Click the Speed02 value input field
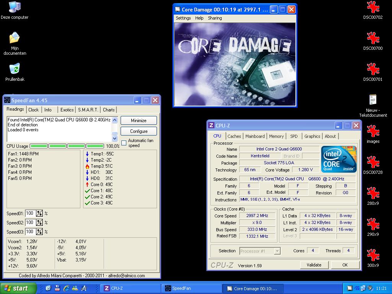The height and width of the screenshot is (294, 392). [30, 223]
